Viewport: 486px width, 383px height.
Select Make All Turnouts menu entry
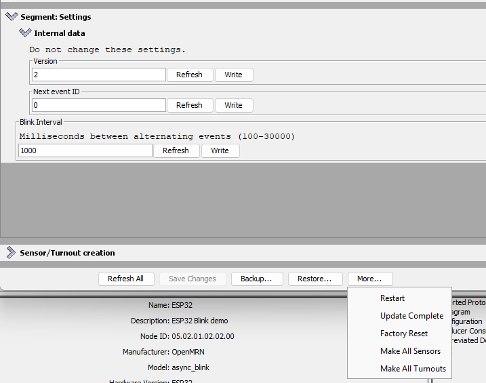click(399, 369)
